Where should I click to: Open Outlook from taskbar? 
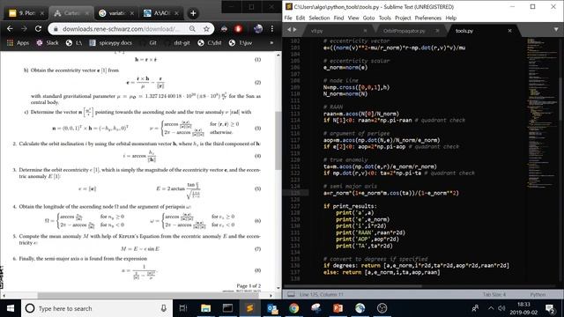[272, 308]
